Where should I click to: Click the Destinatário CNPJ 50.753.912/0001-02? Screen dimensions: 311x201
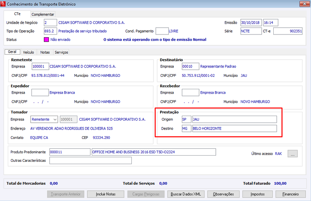[x=198, y=75]
